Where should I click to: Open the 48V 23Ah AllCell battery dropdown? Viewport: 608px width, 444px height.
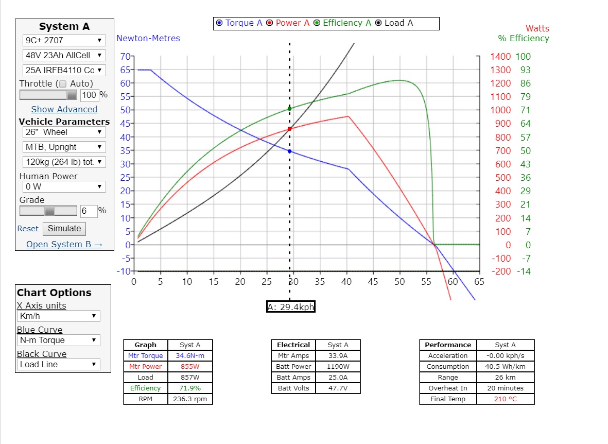pos(64,55)
